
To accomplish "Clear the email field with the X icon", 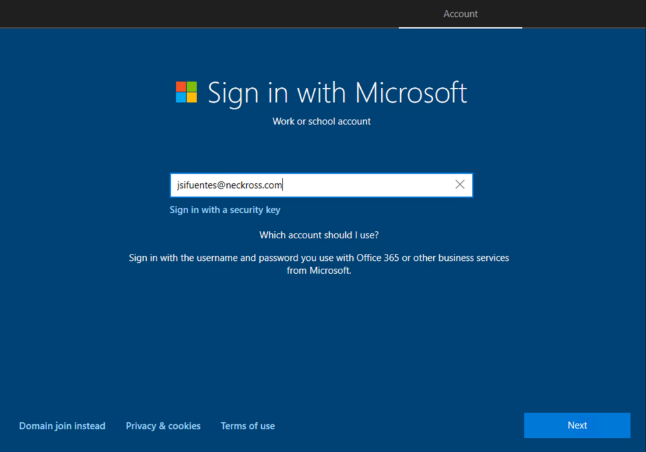I will 460,185.
